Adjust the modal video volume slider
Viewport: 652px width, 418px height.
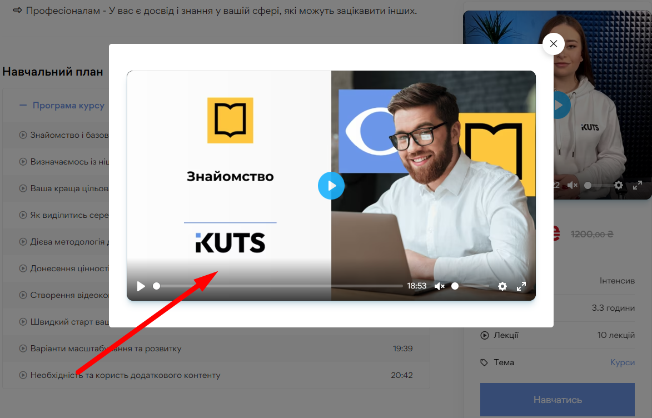[470, 286]
